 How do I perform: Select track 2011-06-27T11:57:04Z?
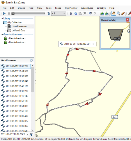(x=15, y=81)
